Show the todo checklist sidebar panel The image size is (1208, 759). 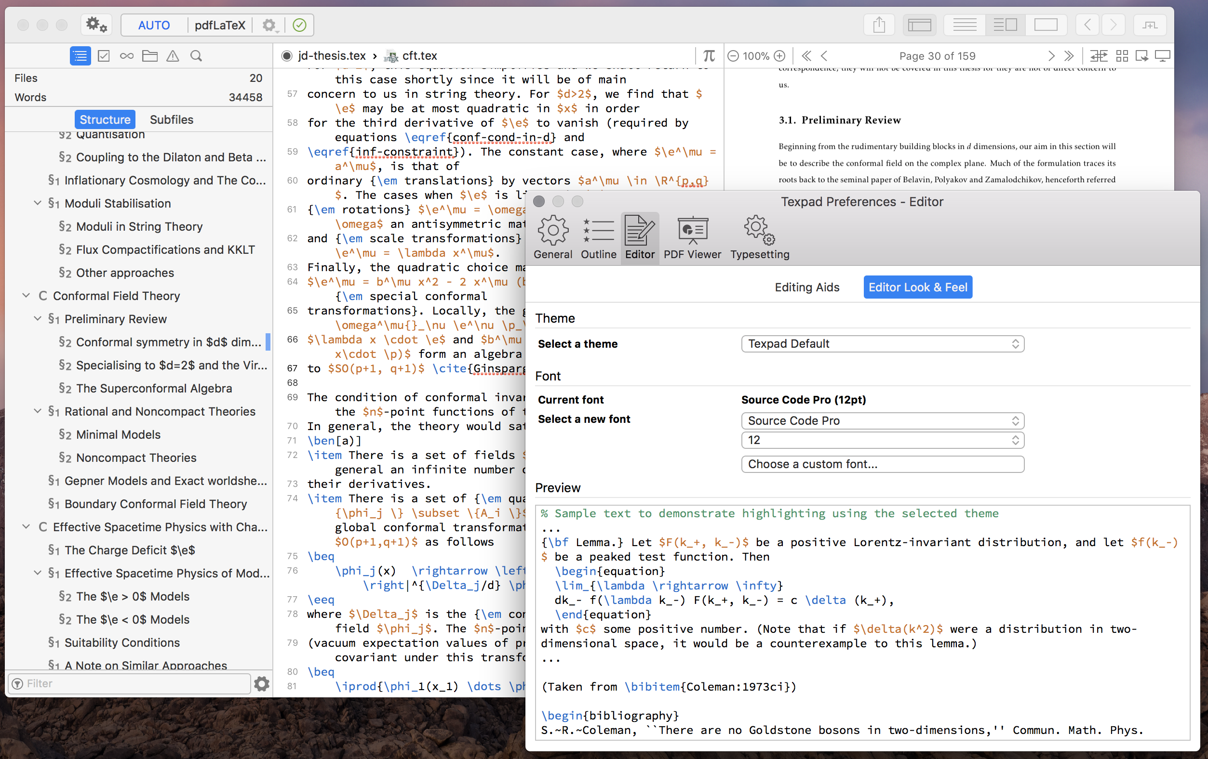104,56
